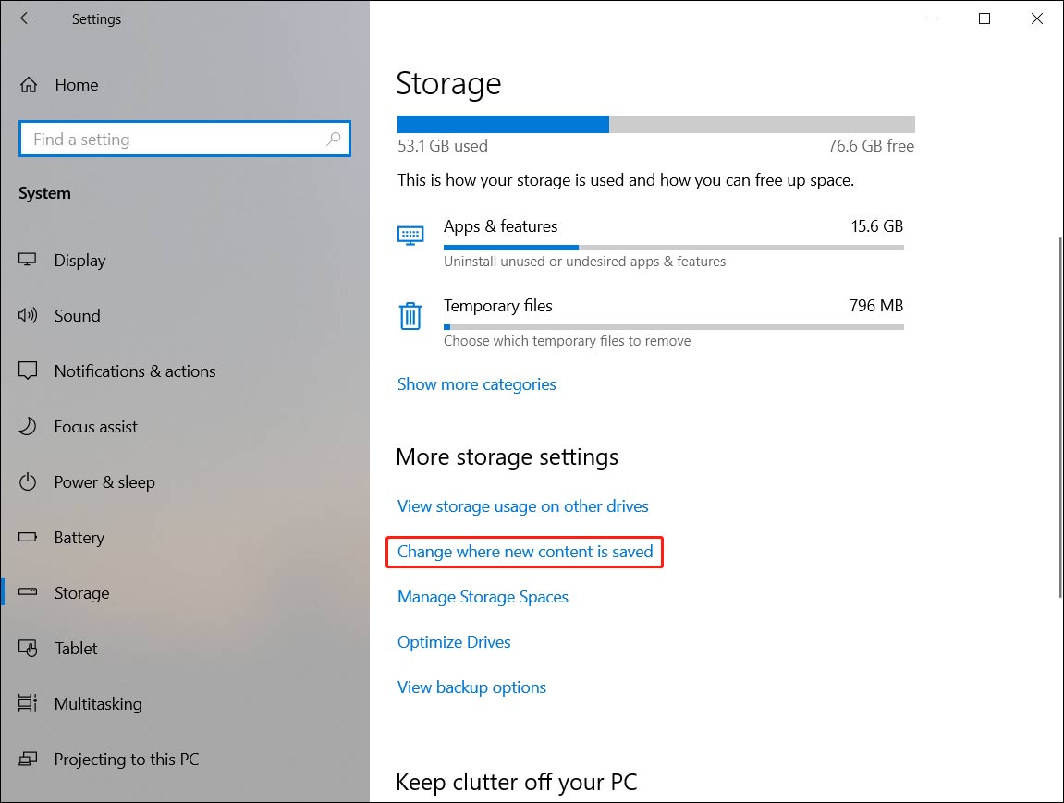Click the Apps & features icon
The image size is (1064, 803).
(x=410, y=235)
